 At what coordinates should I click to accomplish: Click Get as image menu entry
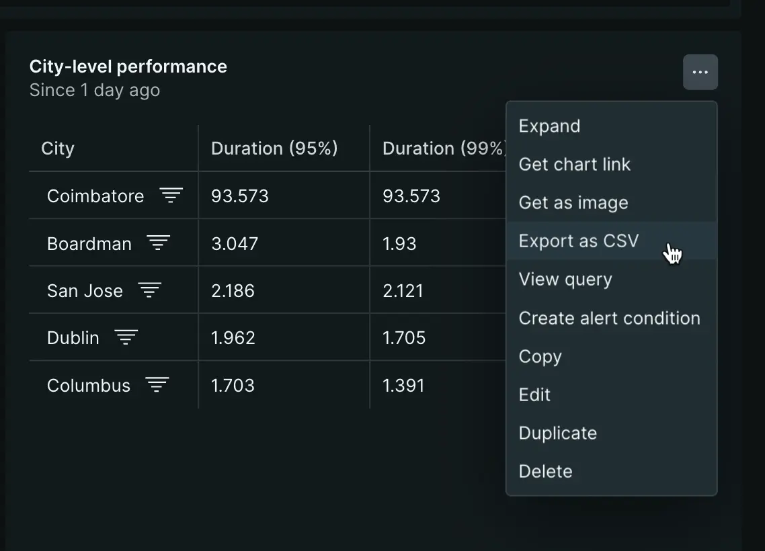(573, 203)
